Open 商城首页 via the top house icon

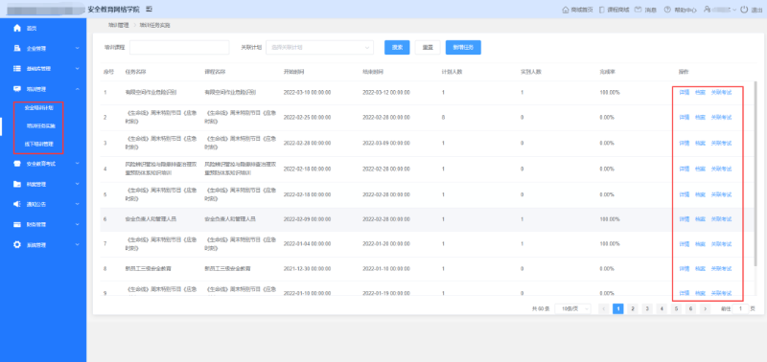point(566,10)
